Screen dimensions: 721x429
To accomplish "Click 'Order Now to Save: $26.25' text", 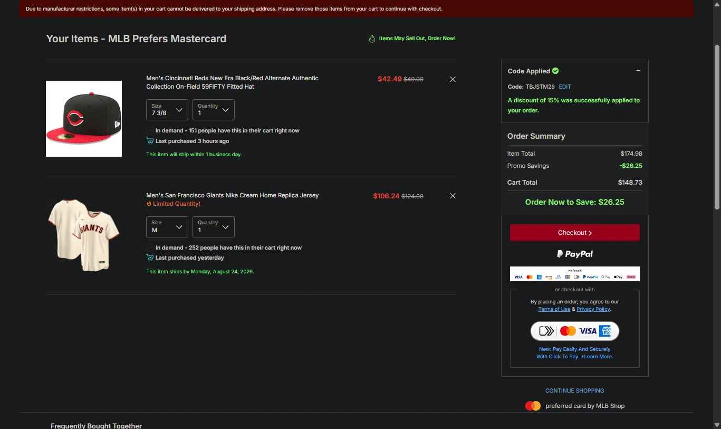I will click(x=575, y=202).
